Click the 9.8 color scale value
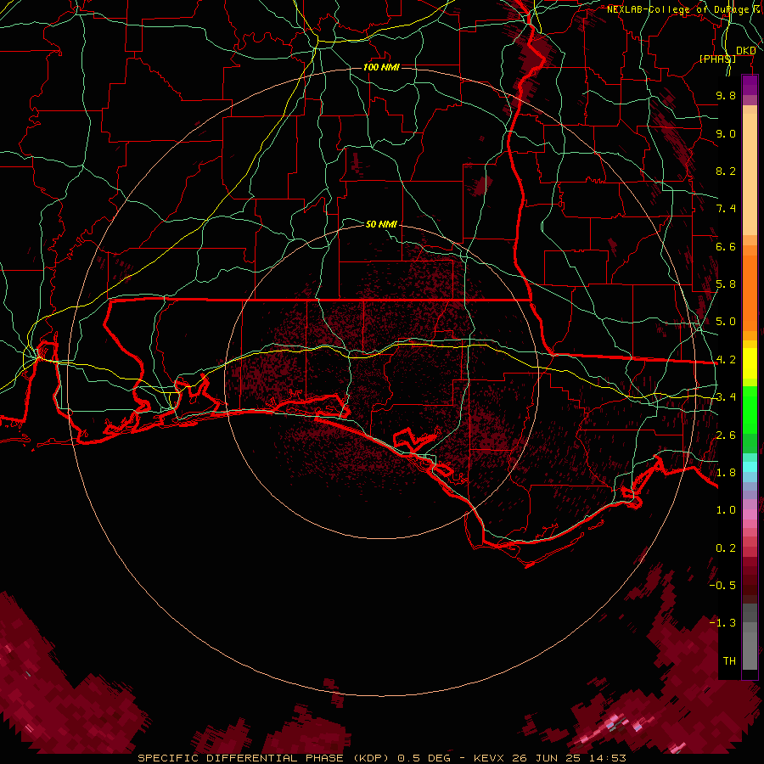The image size is (764, 764). [726, 95]
